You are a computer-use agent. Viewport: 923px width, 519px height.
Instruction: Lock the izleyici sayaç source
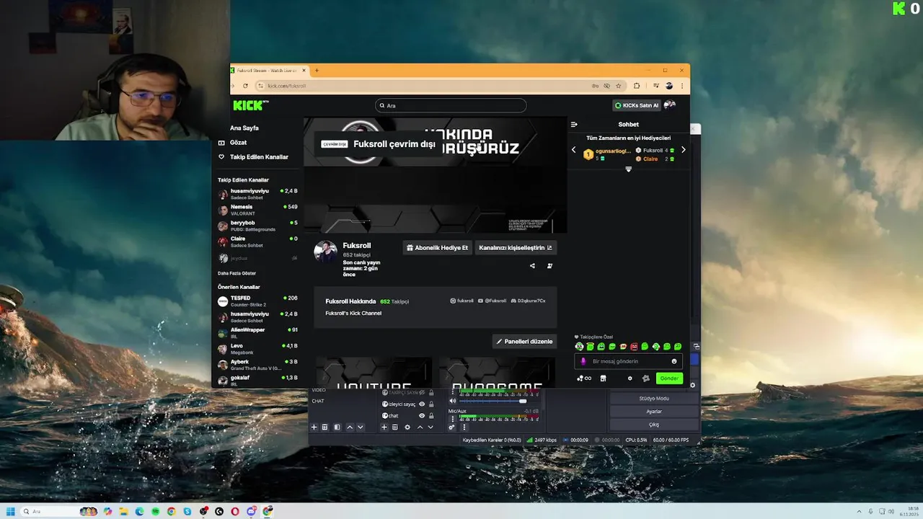tap(431, 404)
